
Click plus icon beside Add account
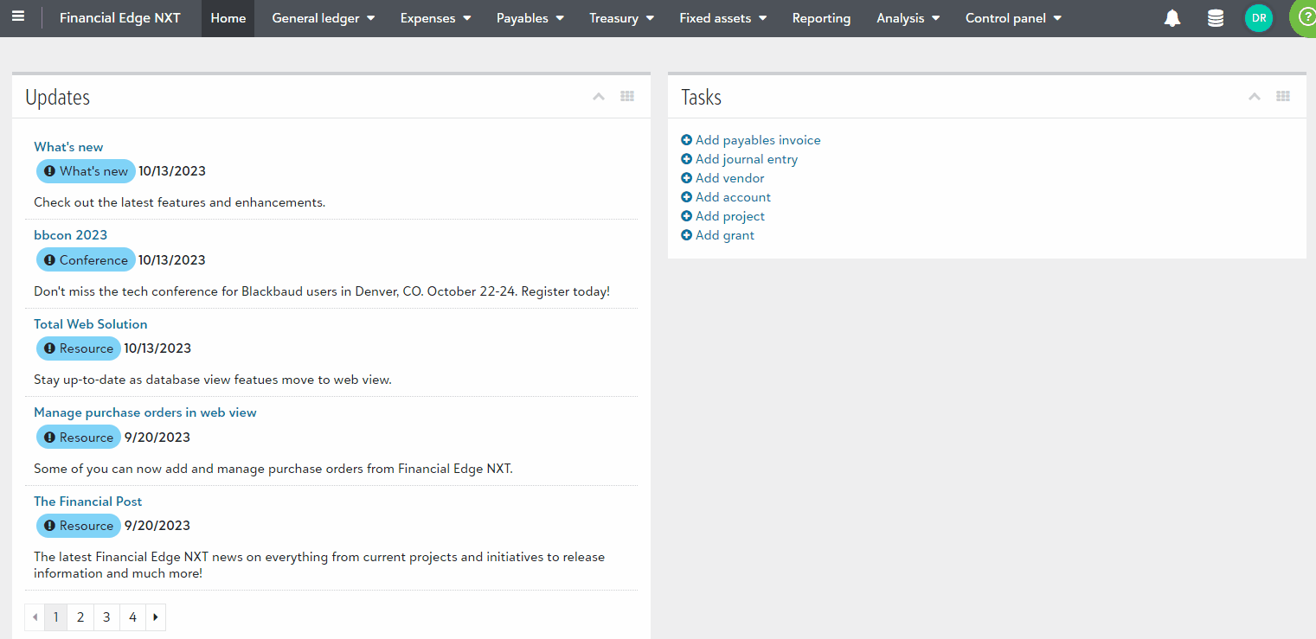(686, 197)
